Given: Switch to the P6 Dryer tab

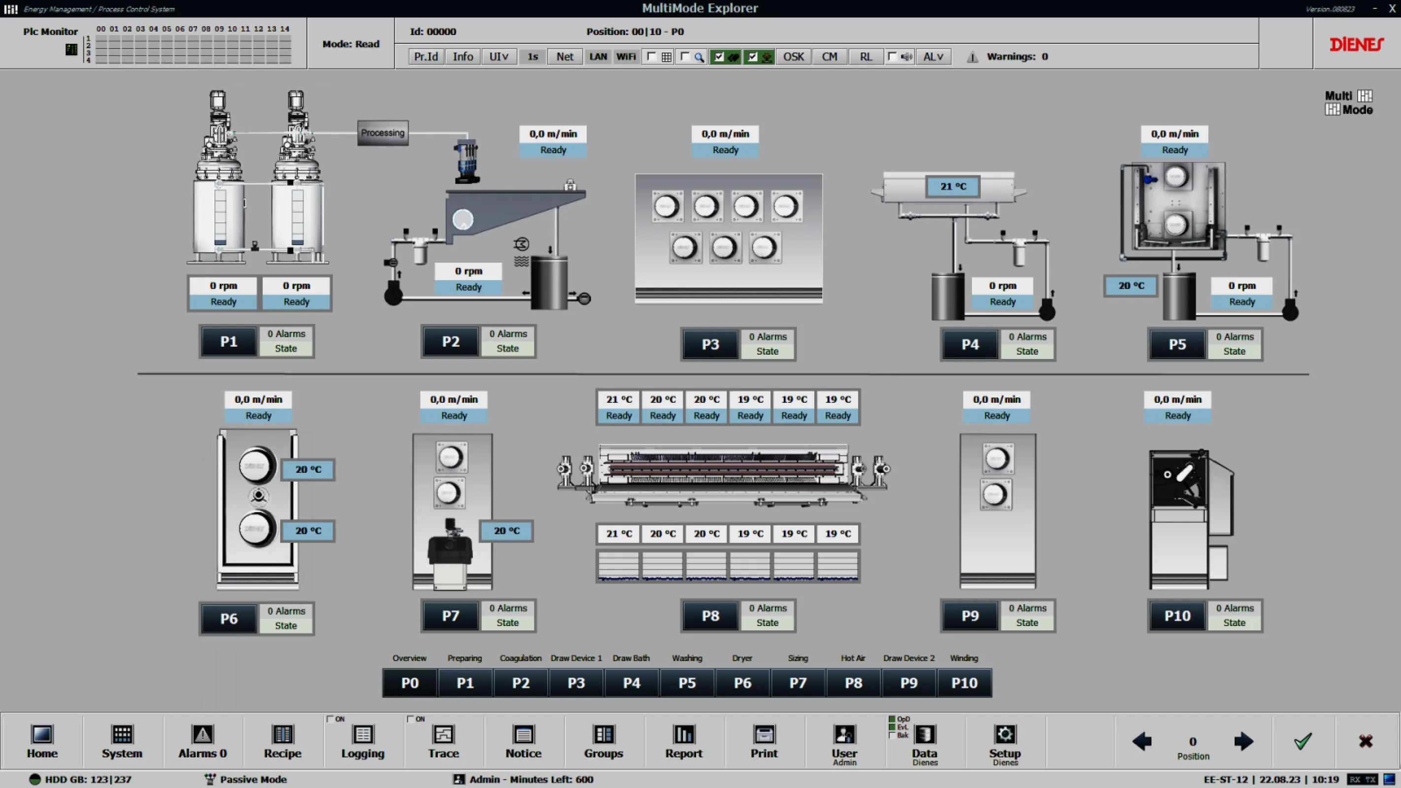Looking at the screenshot, I should tap(742, 683).
